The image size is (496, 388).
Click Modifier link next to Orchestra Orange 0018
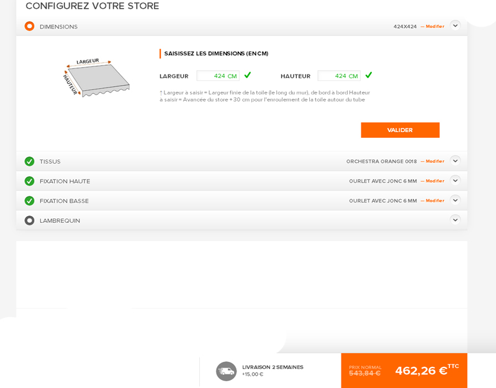pos(434,161)
